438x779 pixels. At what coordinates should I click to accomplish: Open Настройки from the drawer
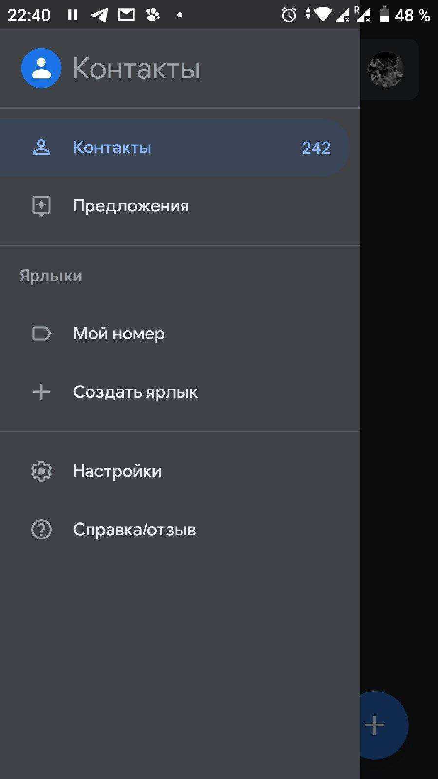[x=117, y=471]
